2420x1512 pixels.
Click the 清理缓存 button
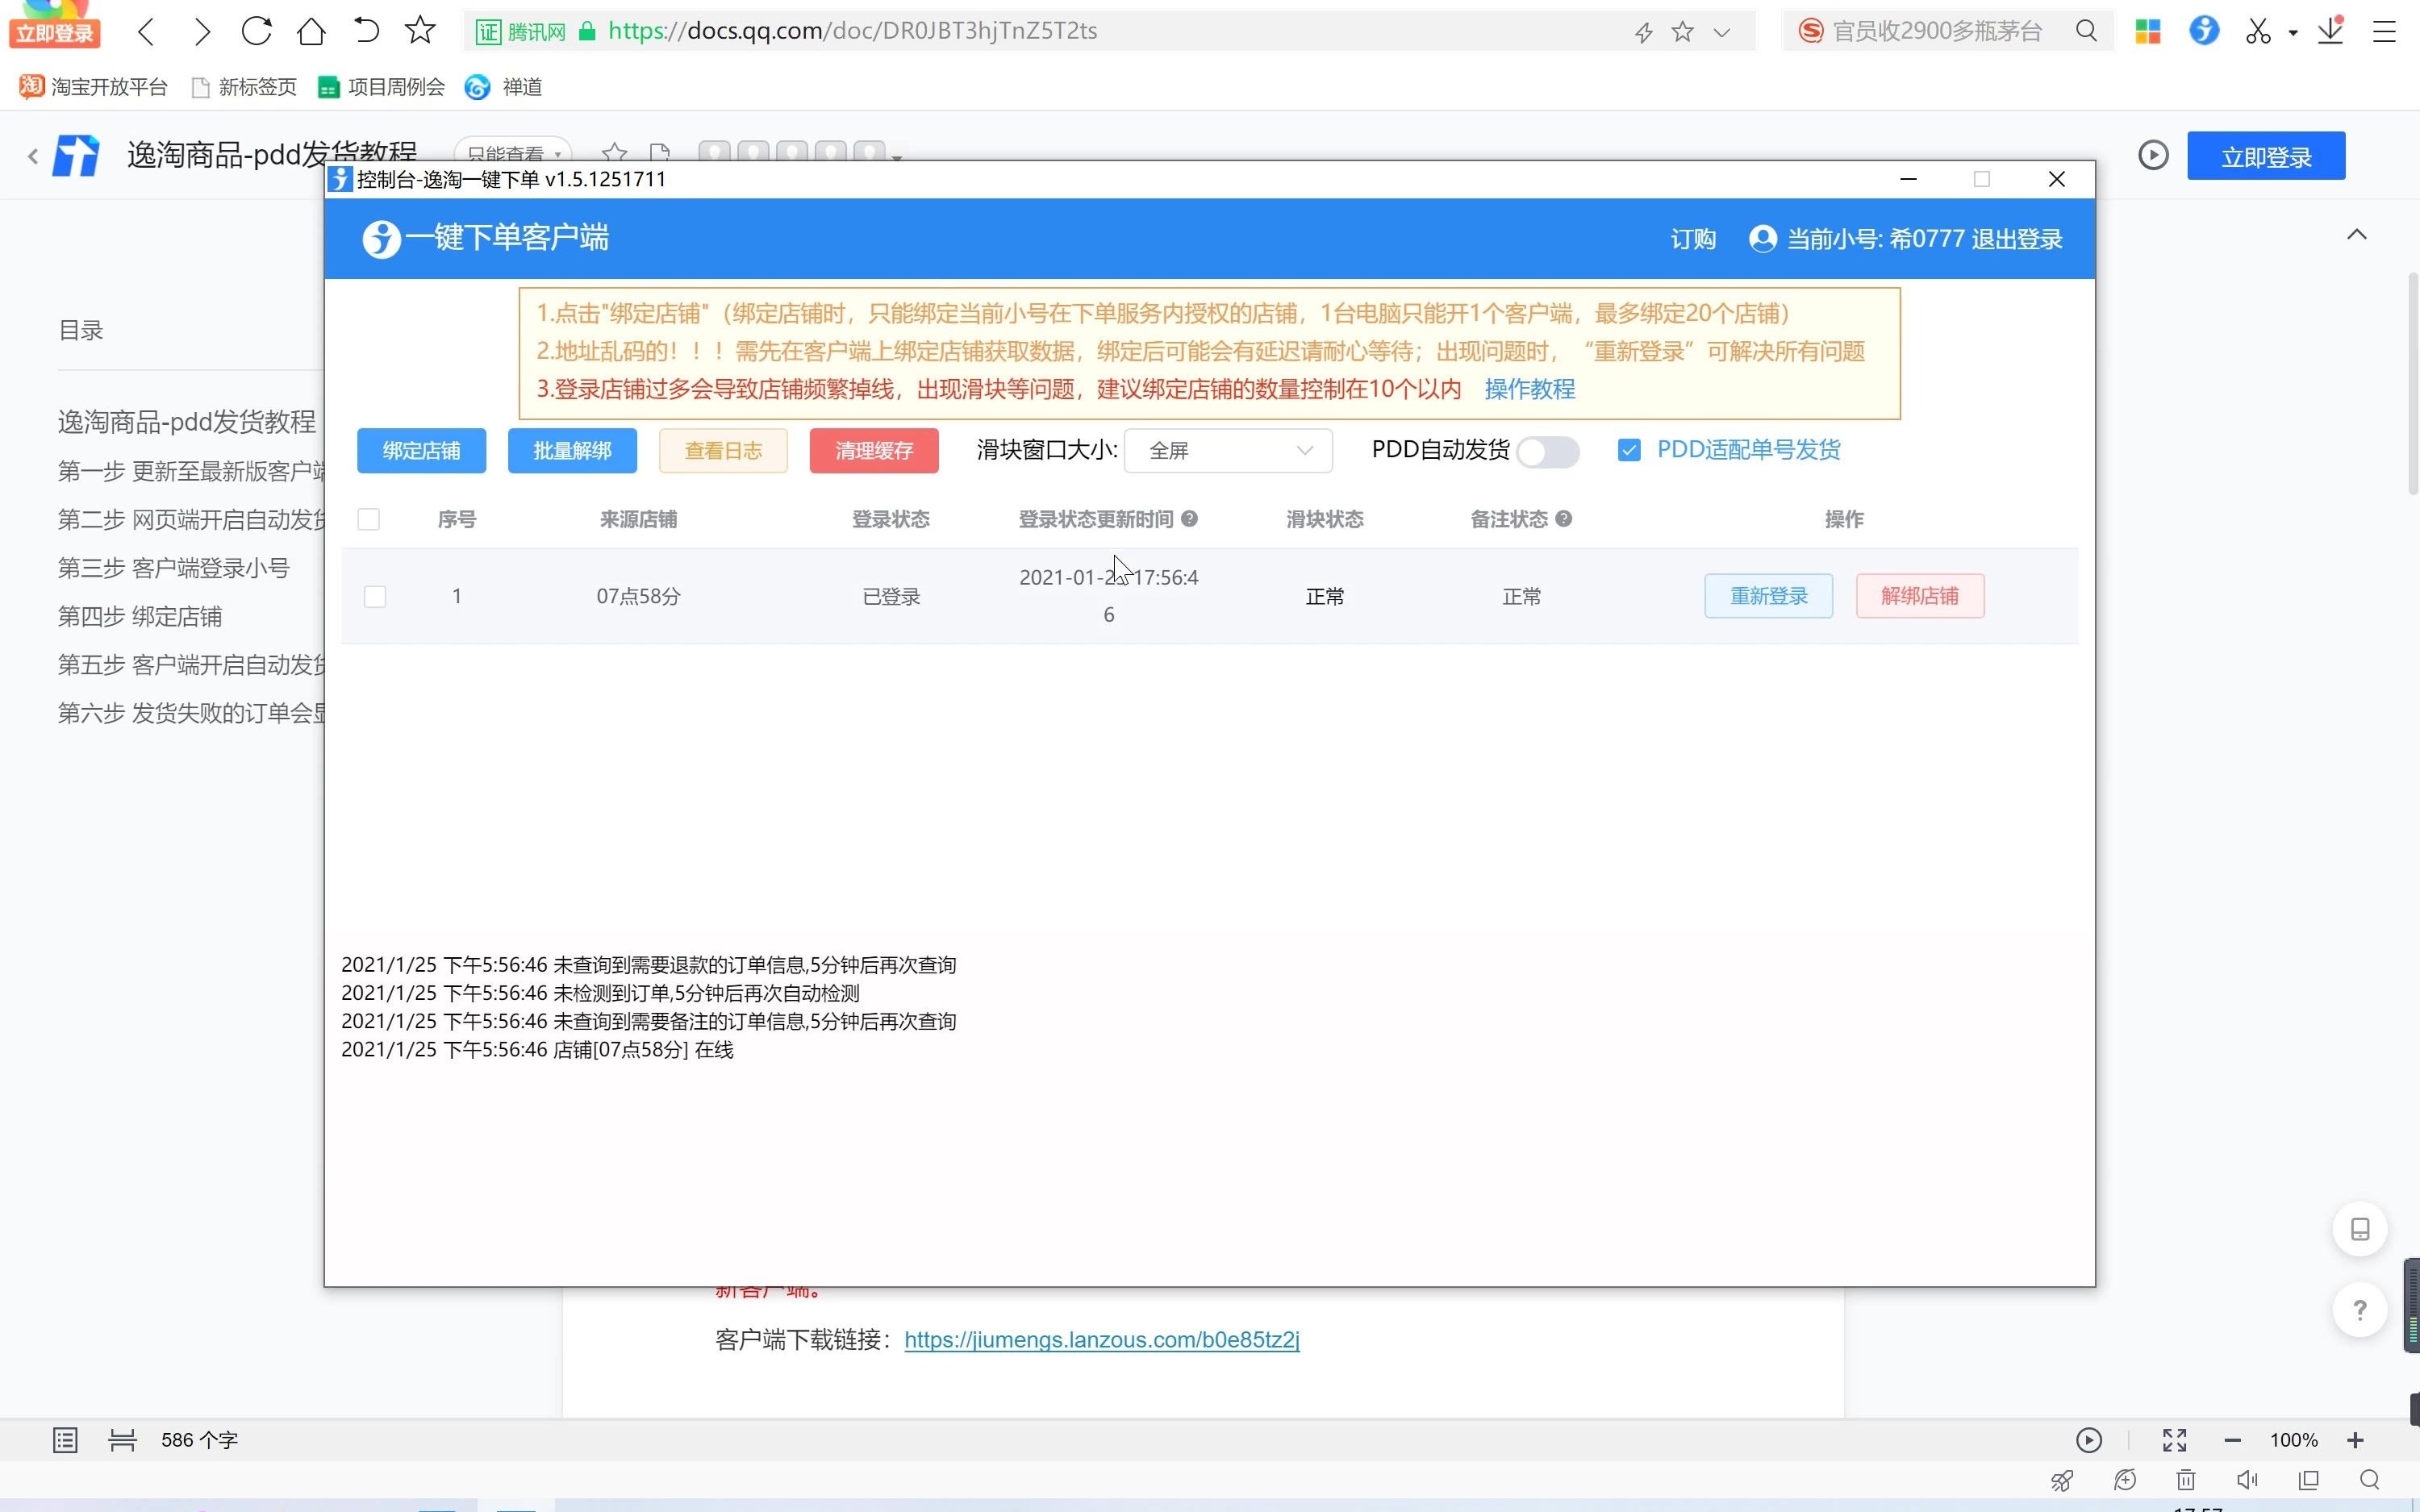[x=874, y=451]
